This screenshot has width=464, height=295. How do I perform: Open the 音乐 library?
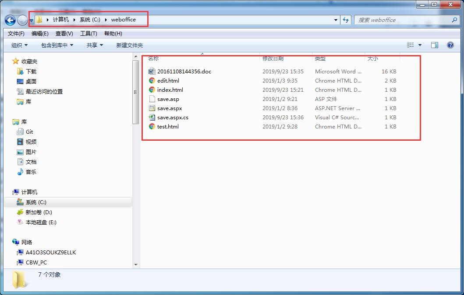click(31, 172)
